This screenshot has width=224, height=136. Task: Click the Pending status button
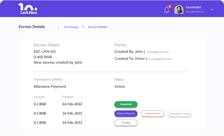pos(126,123)
